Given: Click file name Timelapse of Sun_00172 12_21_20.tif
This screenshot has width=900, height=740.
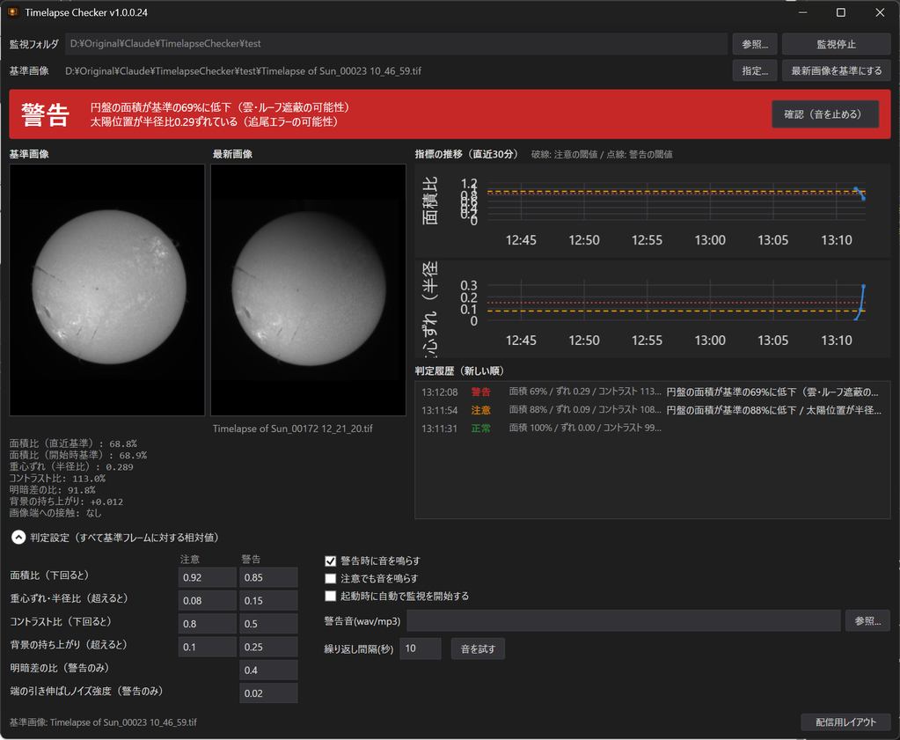Looking at the screenshot, I should click(x=293, y=429).
